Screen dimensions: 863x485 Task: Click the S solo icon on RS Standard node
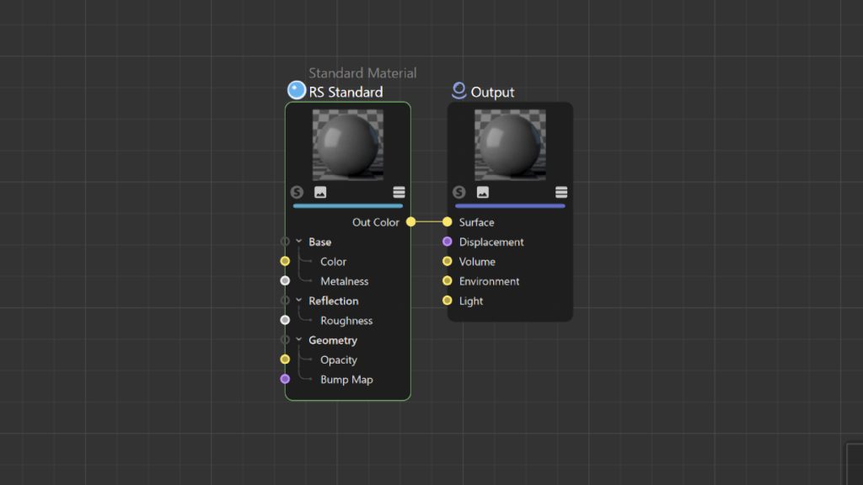(x=297, y=192)
